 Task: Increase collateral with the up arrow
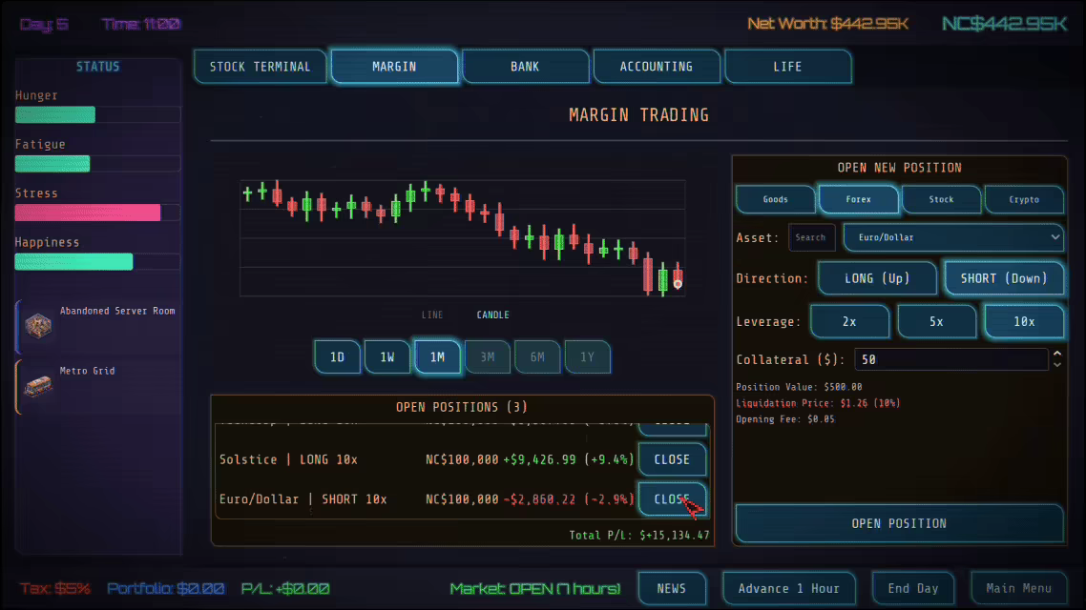pyautogui.click(x=1057, y=355)
